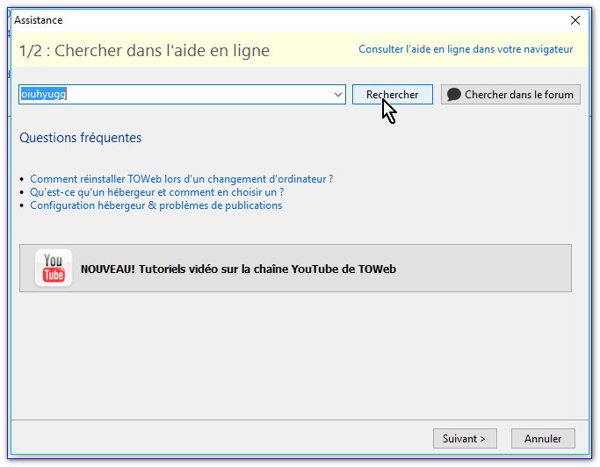Click the Tutoriels vidéo YouTube banner text
600x467 pixels.
point(238,269)
